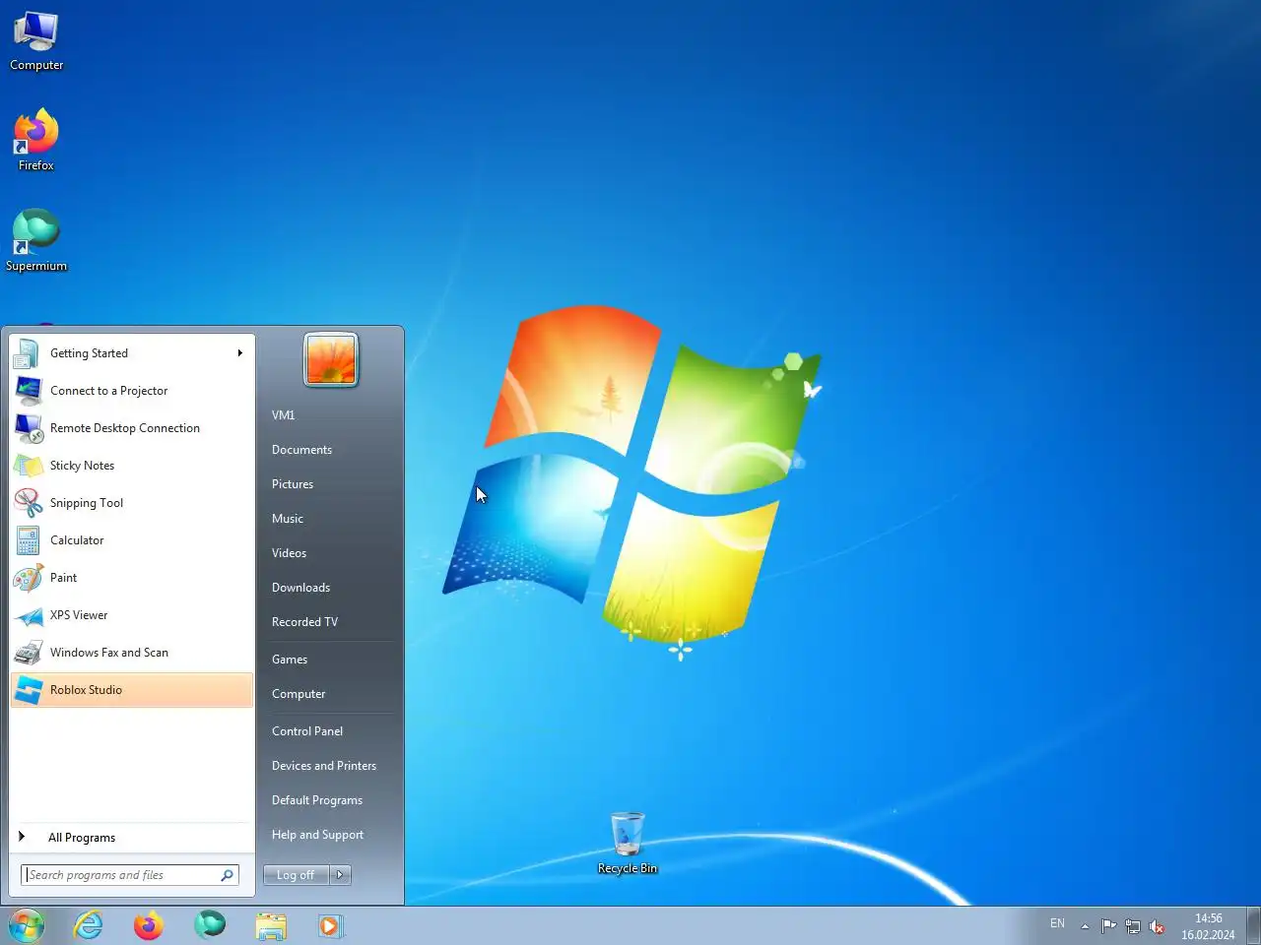Click the Snipping Tool scissors icon
Viewport: 1261px width, 945px height.
[29, 503]
